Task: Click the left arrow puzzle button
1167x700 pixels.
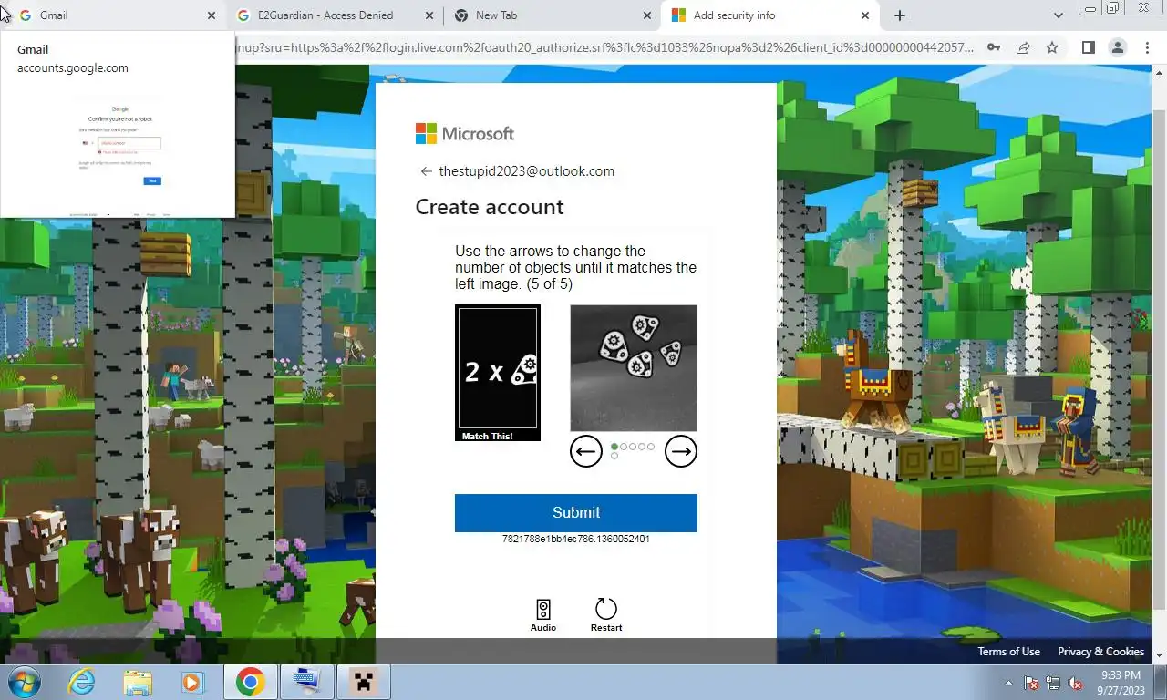Action: point(586,451)
